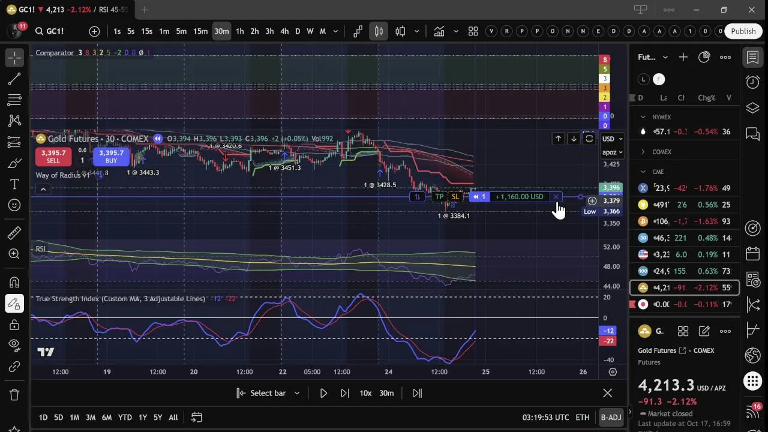Open the emoji and icons tool
This screenshot has height=432, width=768.
tap(14, 205)
